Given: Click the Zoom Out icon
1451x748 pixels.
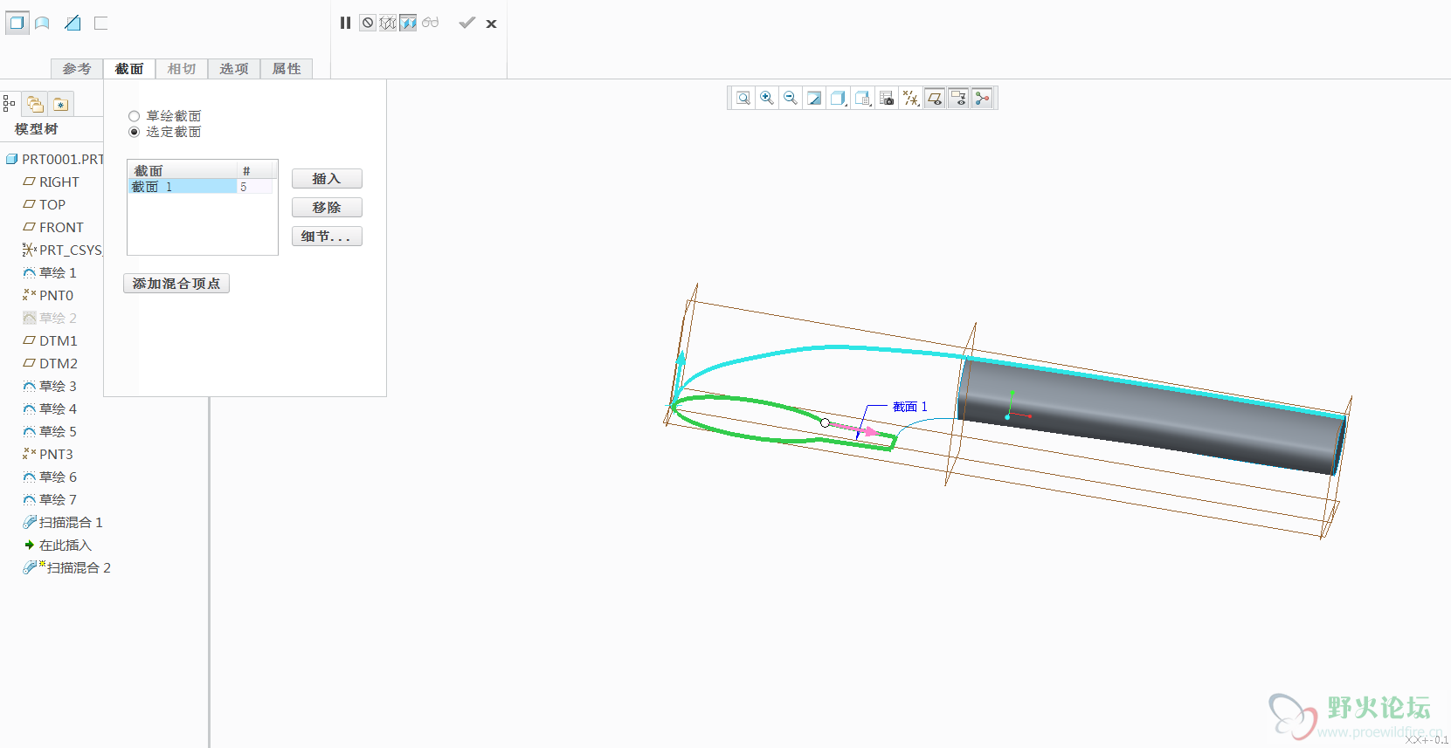Looking at the screenshot, I should [x=790, y=99].
